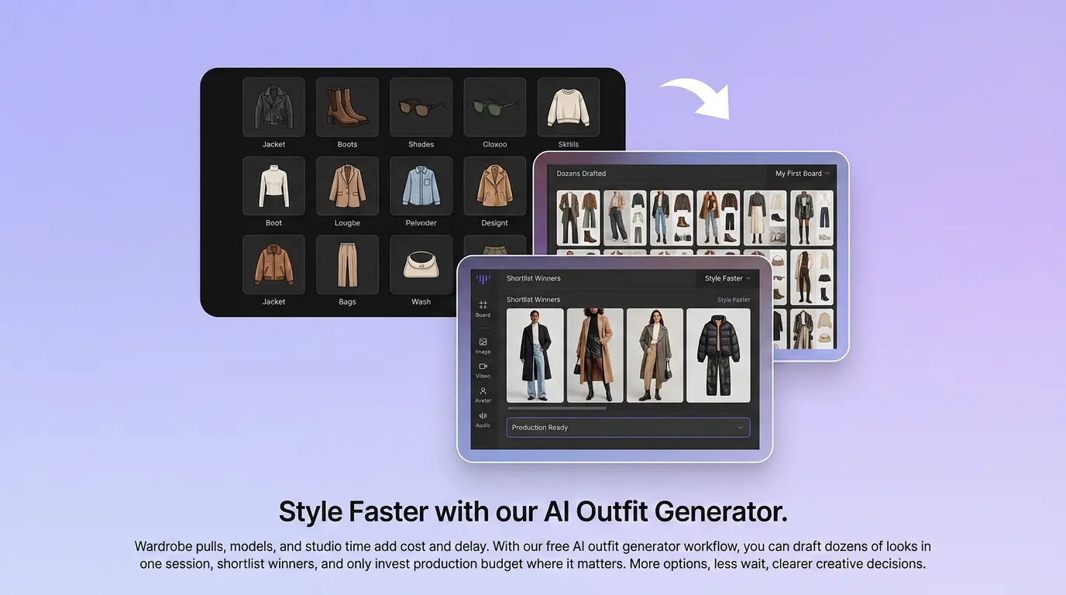The image size is (1066, 595).
Task: Open the camel coat with leather shorts look
Action: (595, 355)
